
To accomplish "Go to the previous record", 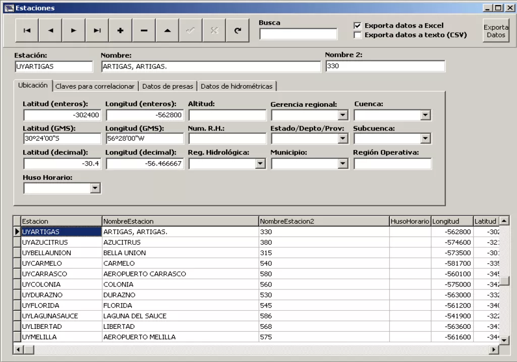I will pyautogui.click(x=50, y=30).
